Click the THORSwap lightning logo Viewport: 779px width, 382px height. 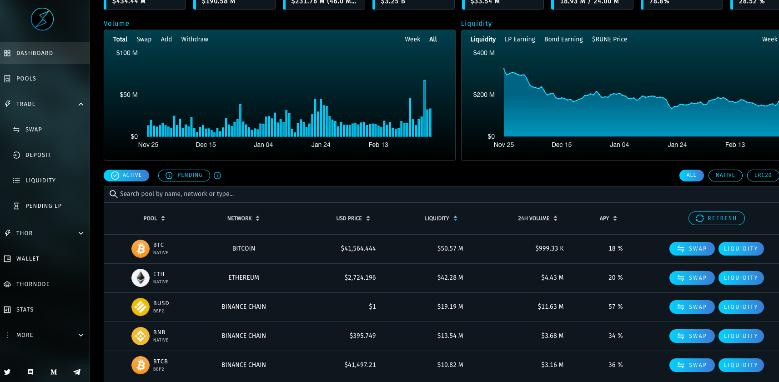[x=42, y=19]
